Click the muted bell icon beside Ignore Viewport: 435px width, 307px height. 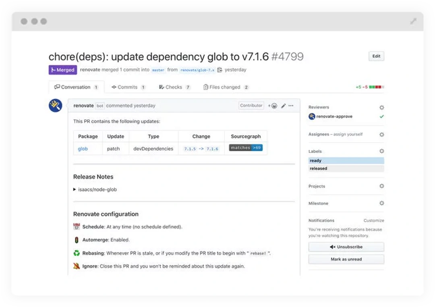[x=77, y=266]
